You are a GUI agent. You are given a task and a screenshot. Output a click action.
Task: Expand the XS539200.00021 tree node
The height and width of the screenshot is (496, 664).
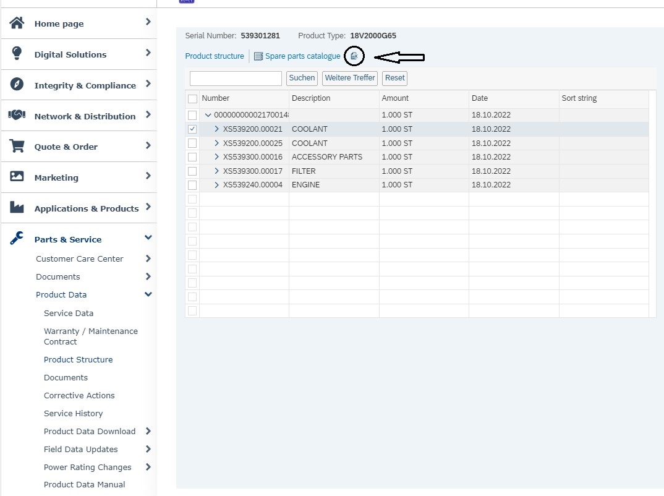pyautogui.click(x=217, y=129)
